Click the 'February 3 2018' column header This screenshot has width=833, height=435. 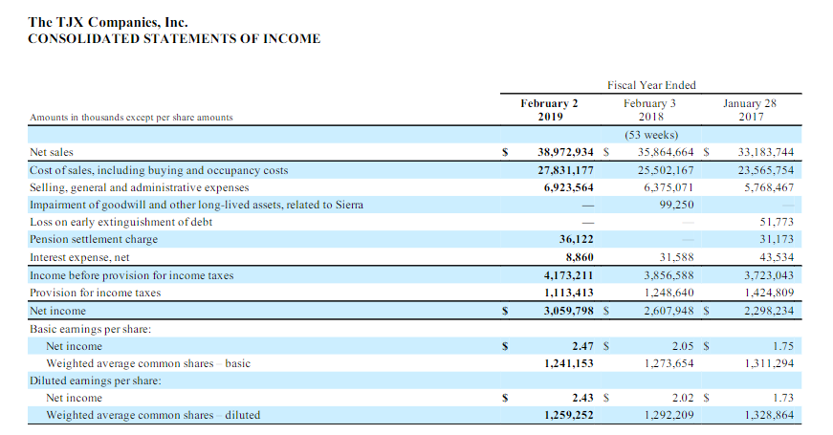[x=650, y=110]
